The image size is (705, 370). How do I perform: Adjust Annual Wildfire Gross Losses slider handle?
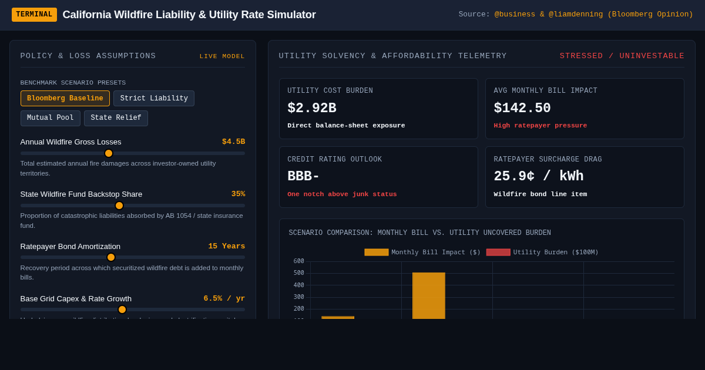click(x=109, y=153)
